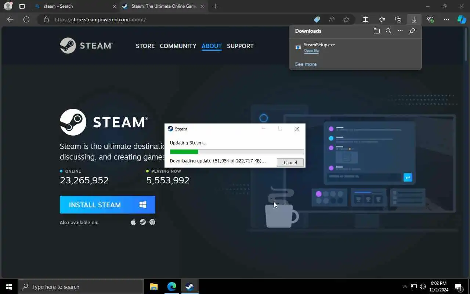Image resolution: width=470 pixels, height=294 pixels.
Task: Toggle split screen icon
Action: pyautogui.click(x=365, y=19)
